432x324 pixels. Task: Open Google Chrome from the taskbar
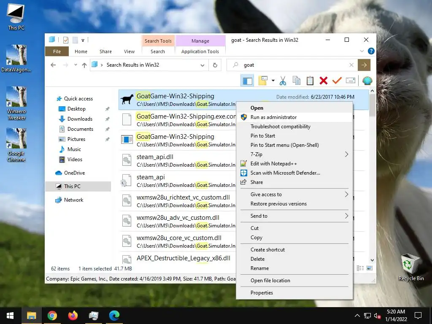52,316
